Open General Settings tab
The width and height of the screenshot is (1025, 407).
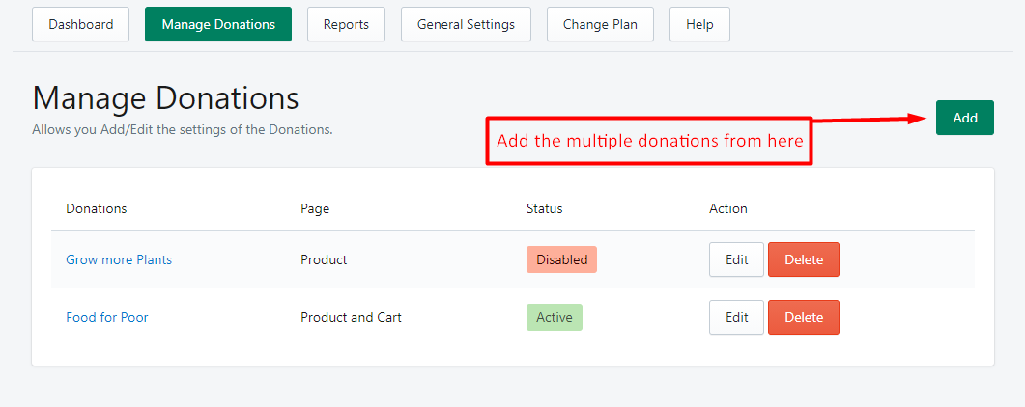click(x=466, y=24)
